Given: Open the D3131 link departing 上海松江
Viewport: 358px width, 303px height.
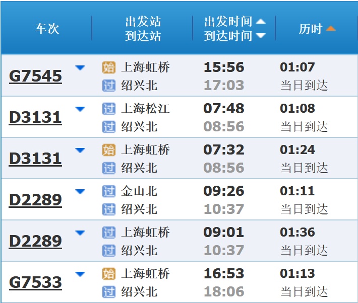Looking at the screenshot, I should click(35, 118).
